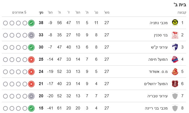Click the קבוצה column header

point(181,12)
